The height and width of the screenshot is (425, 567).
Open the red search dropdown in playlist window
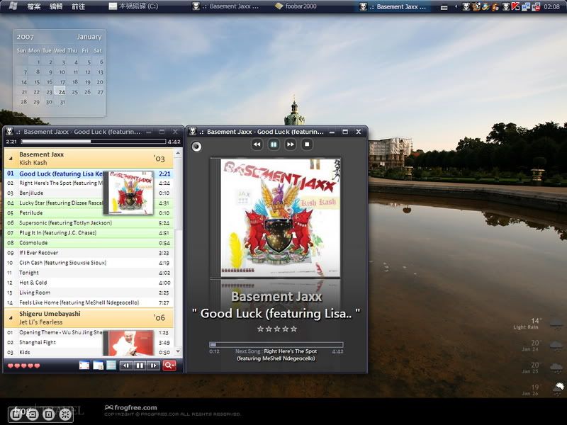pyautogui.click(x=169, y=365)
